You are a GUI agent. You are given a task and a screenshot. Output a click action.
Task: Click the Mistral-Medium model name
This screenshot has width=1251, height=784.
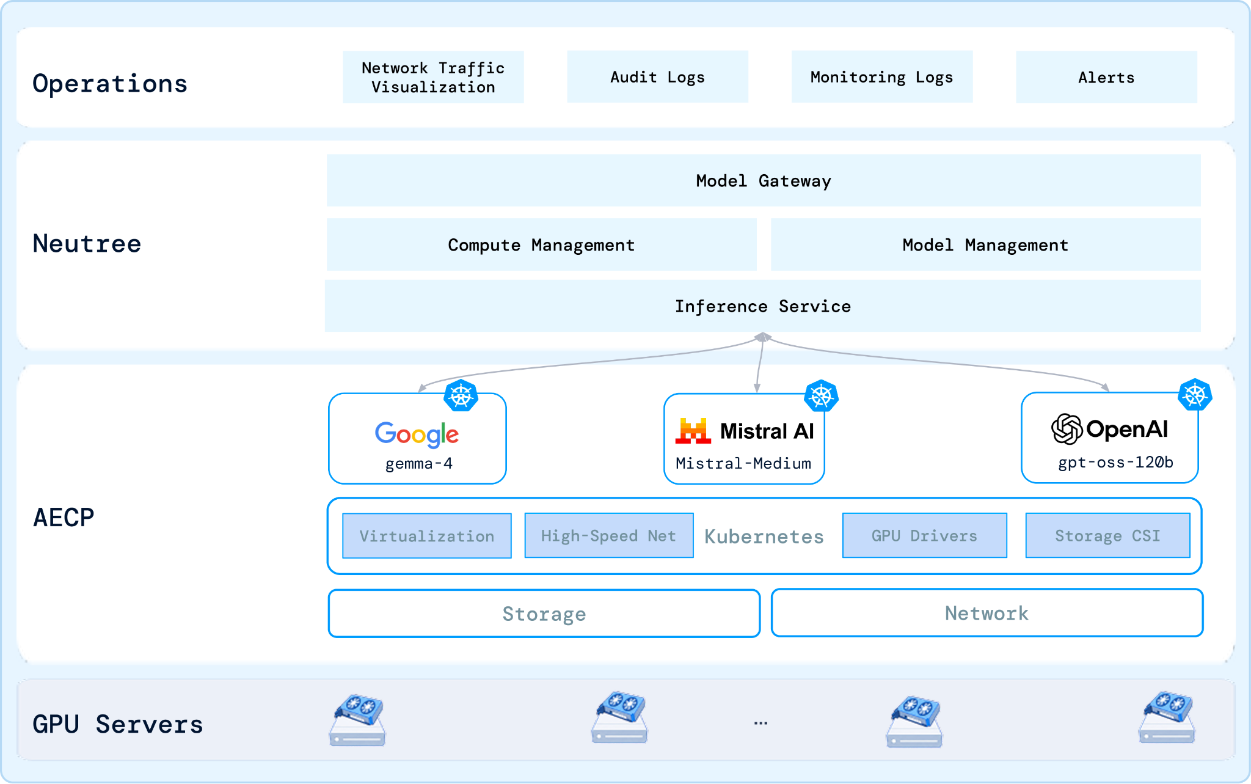pyautogui.click(x=743, y=463)
